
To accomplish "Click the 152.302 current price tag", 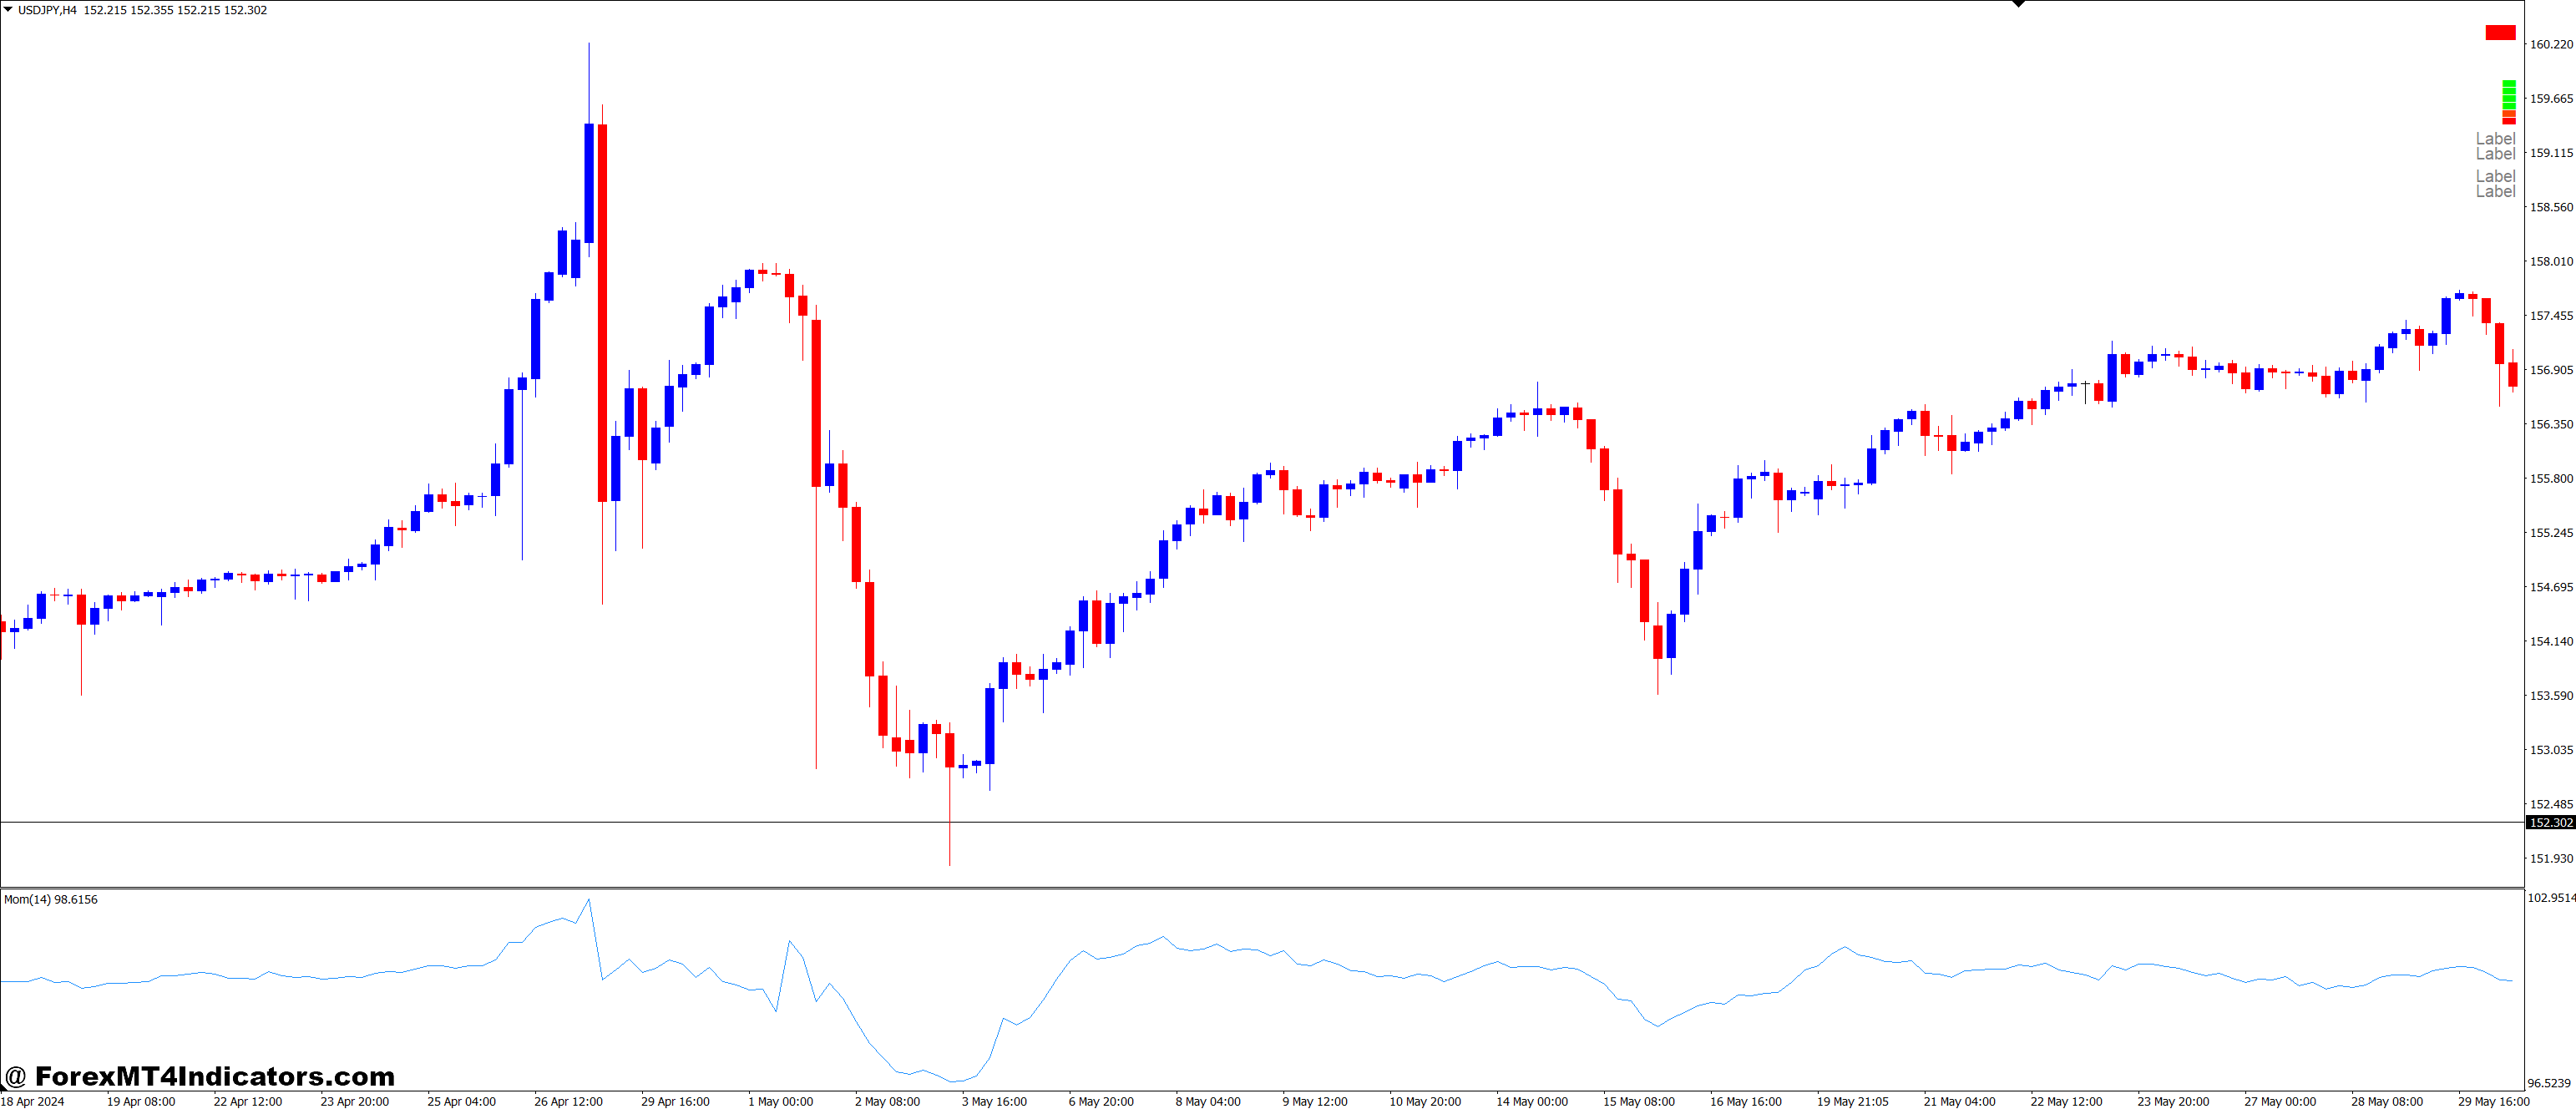I will tap(2549, 822).
